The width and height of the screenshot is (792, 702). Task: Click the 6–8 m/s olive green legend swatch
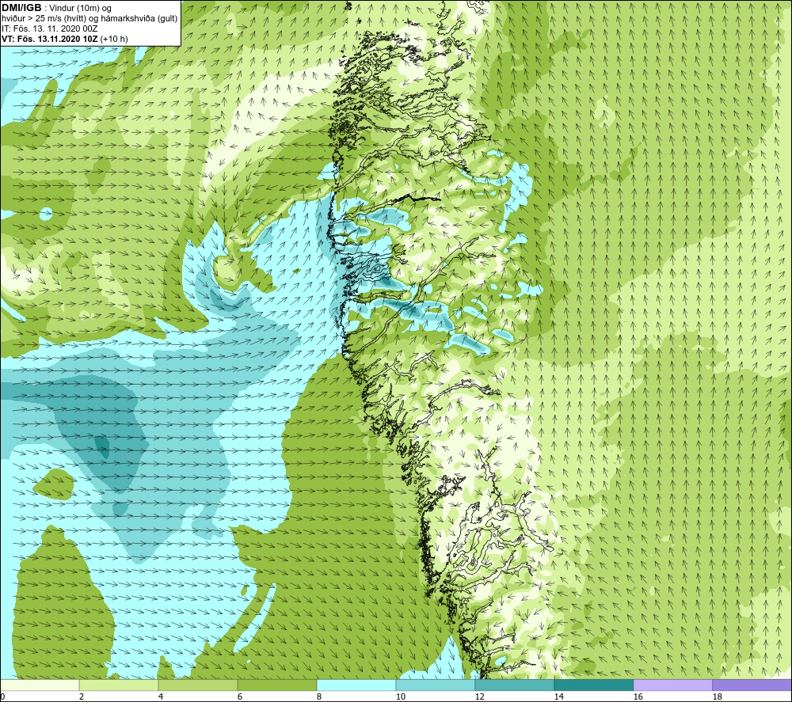276,685
